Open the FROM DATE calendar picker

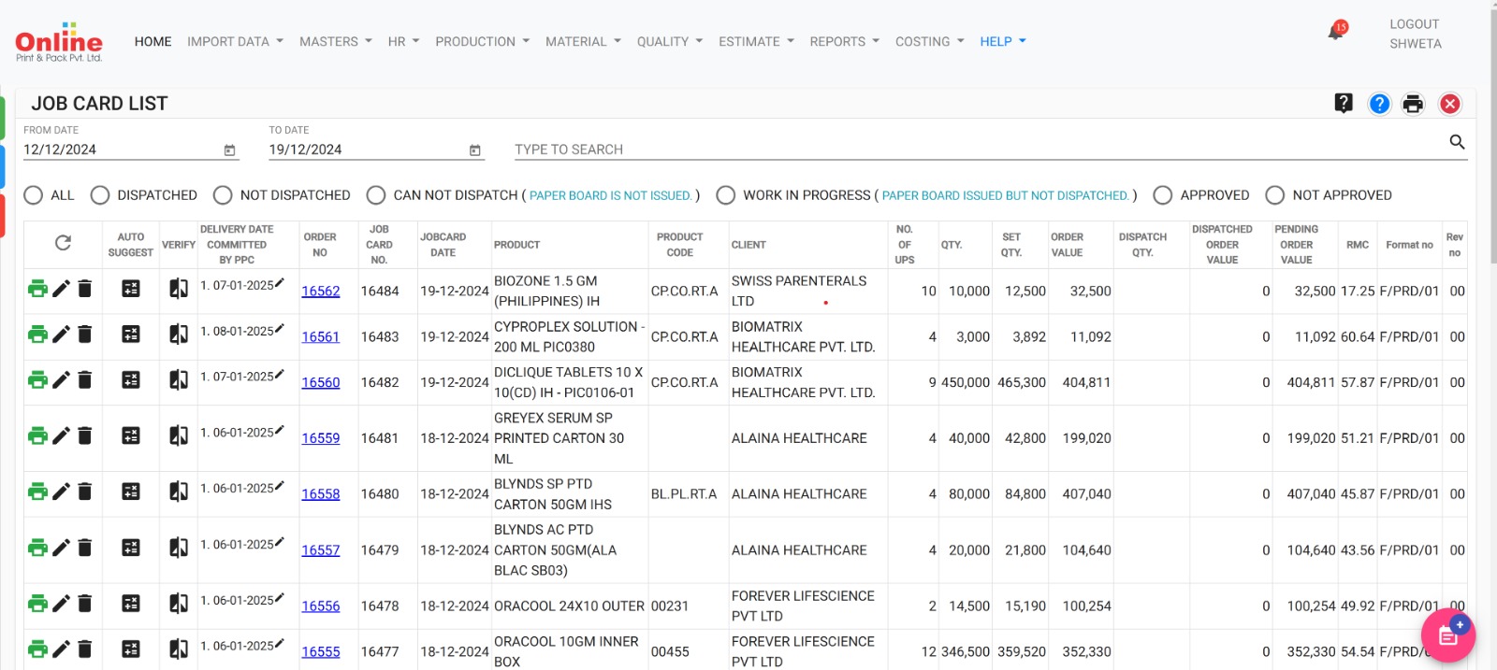[230, 150]
